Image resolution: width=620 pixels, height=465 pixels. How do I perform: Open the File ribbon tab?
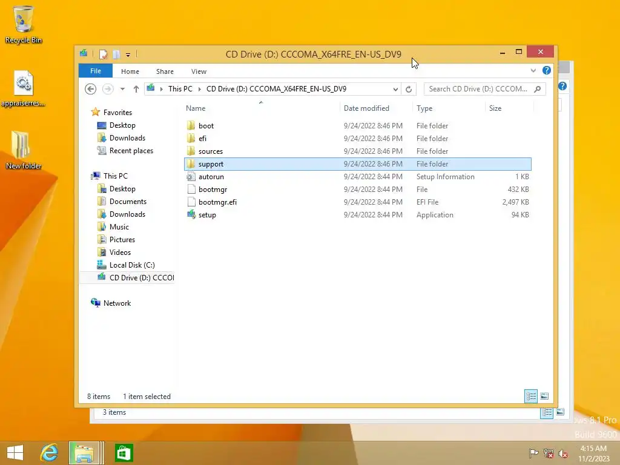click(x=96, y=71)
